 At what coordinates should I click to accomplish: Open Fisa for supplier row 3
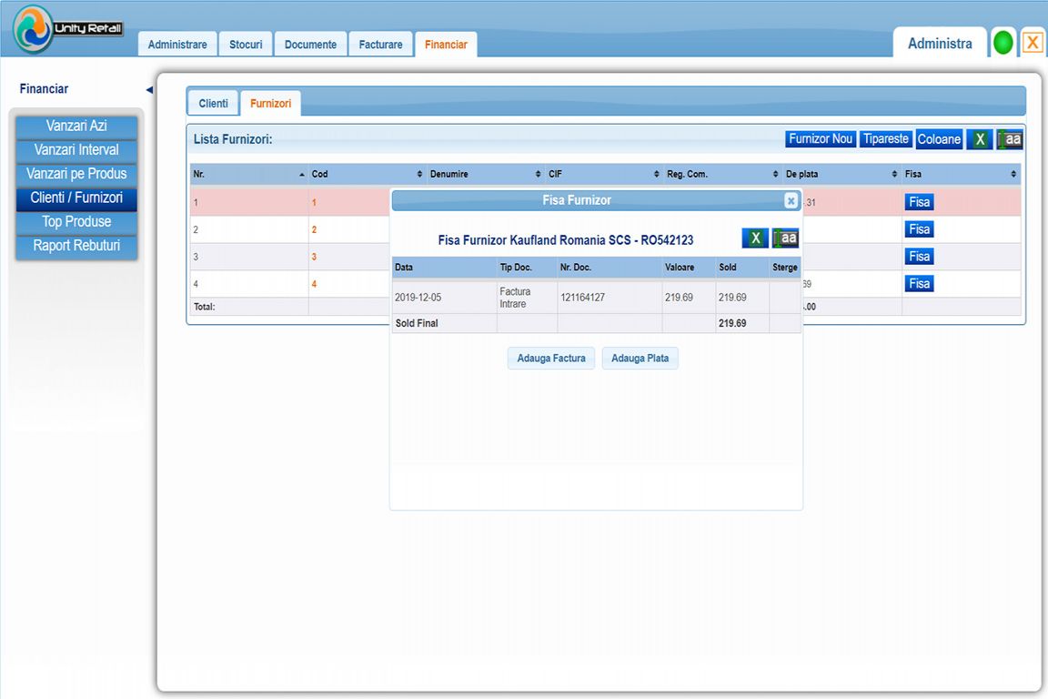point(919,256)
